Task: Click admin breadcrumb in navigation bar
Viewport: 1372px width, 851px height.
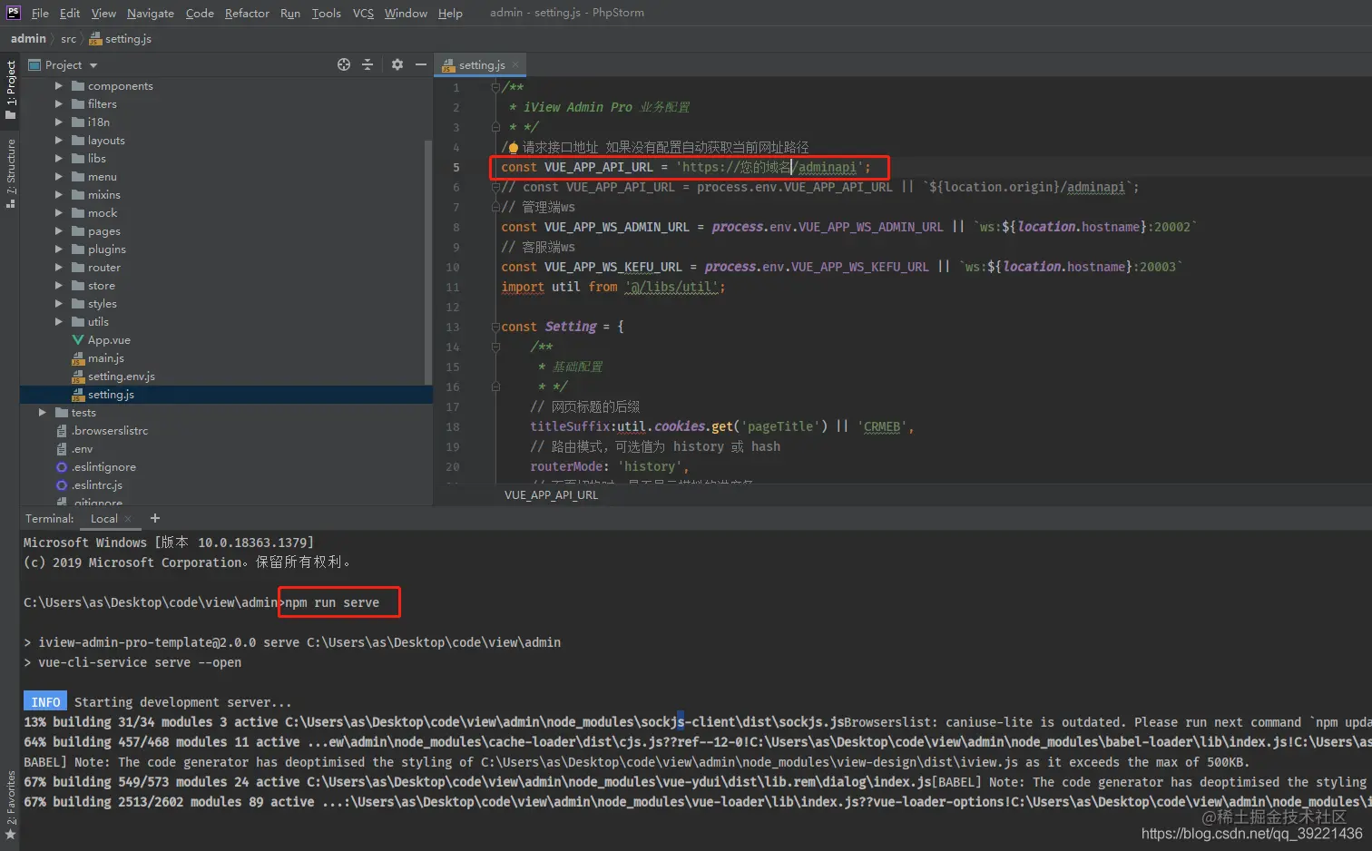Action: coord(28,38)
